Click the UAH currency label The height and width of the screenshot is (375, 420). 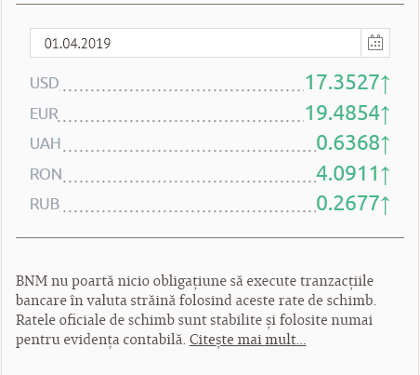(46, 143)
